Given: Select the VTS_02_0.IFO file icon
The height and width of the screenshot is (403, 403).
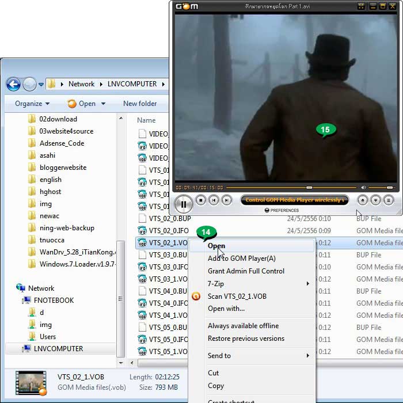Looking at the screenshot, I should pyautogui.click(x=142, y=230).
